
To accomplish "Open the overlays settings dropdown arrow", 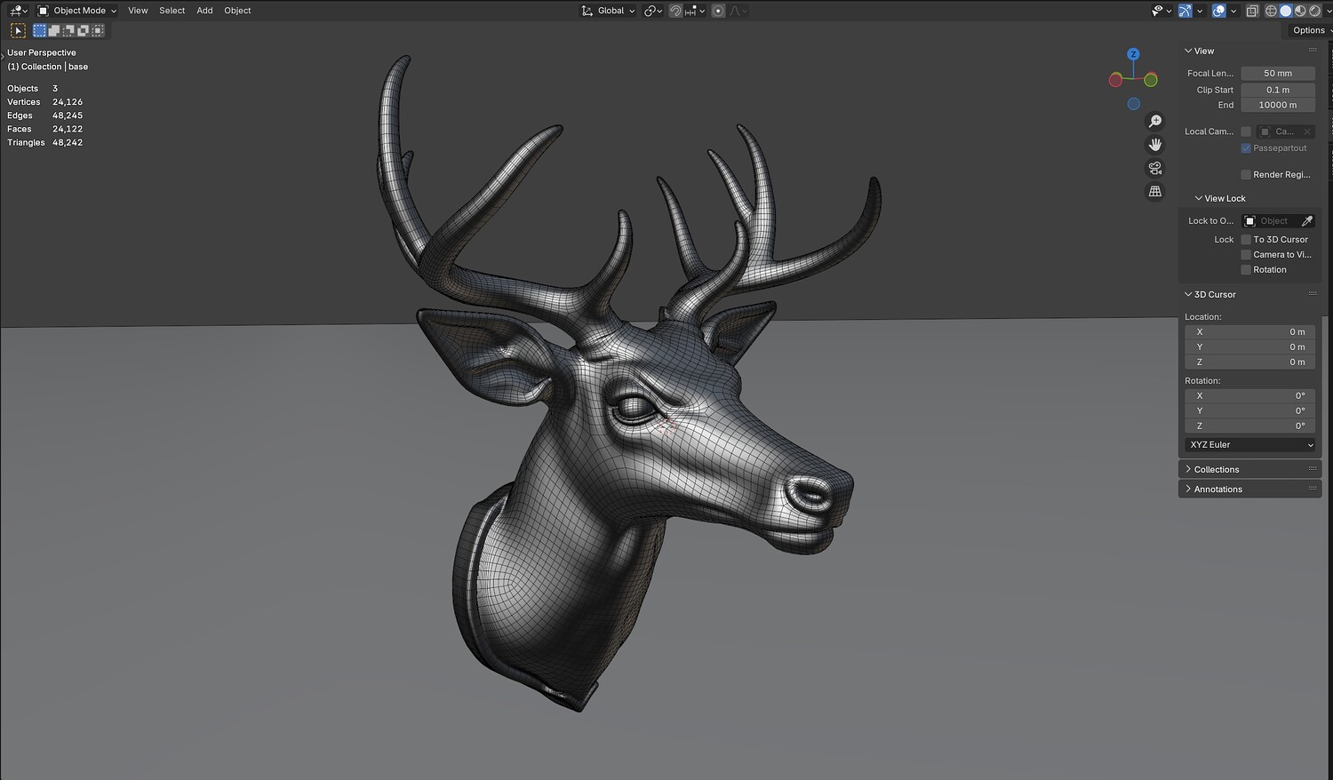I will pos(1233,11).
